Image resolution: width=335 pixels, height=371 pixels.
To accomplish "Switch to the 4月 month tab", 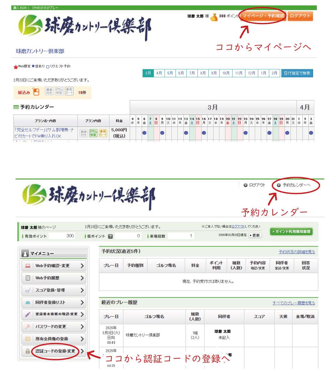I will point(159,73).
